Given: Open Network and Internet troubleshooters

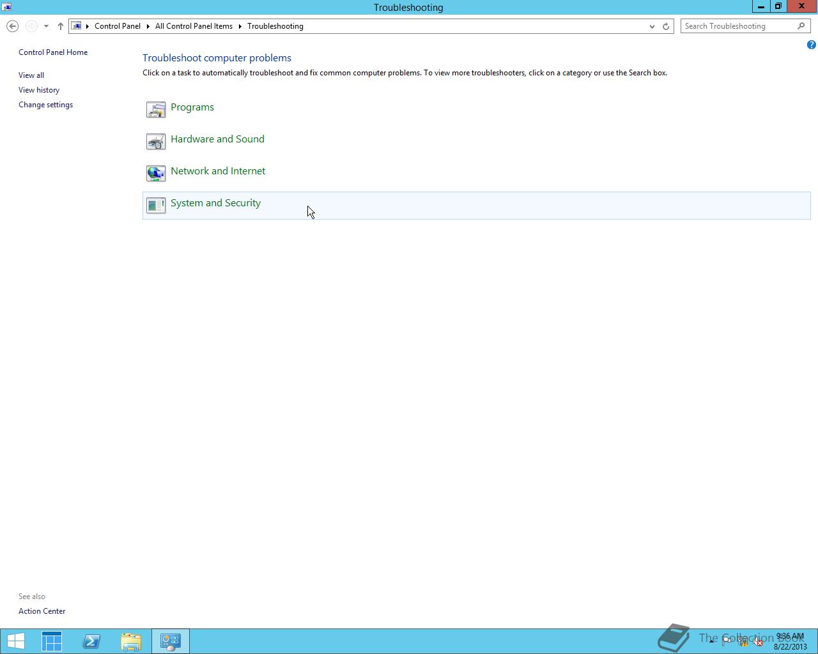Looking at the screenshot, I should click(x=218, y=171).
